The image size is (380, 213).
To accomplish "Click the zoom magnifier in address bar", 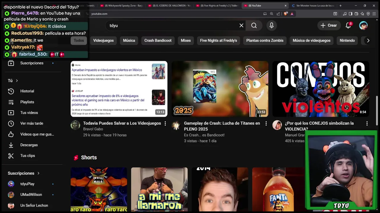I will [x=272, y=14].
